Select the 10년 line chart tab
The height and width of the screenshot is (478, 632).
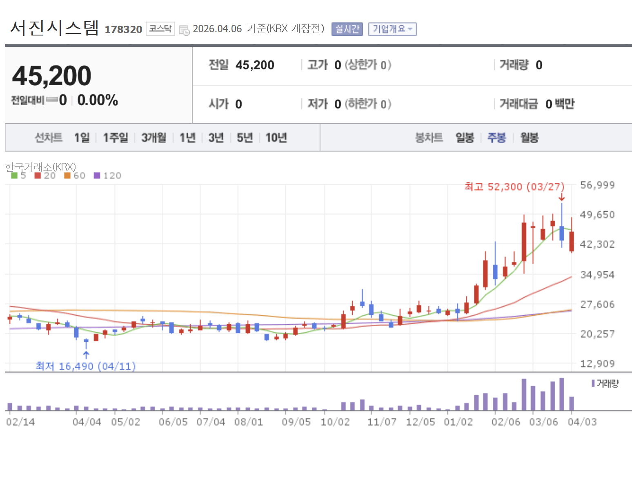point(276,138)
